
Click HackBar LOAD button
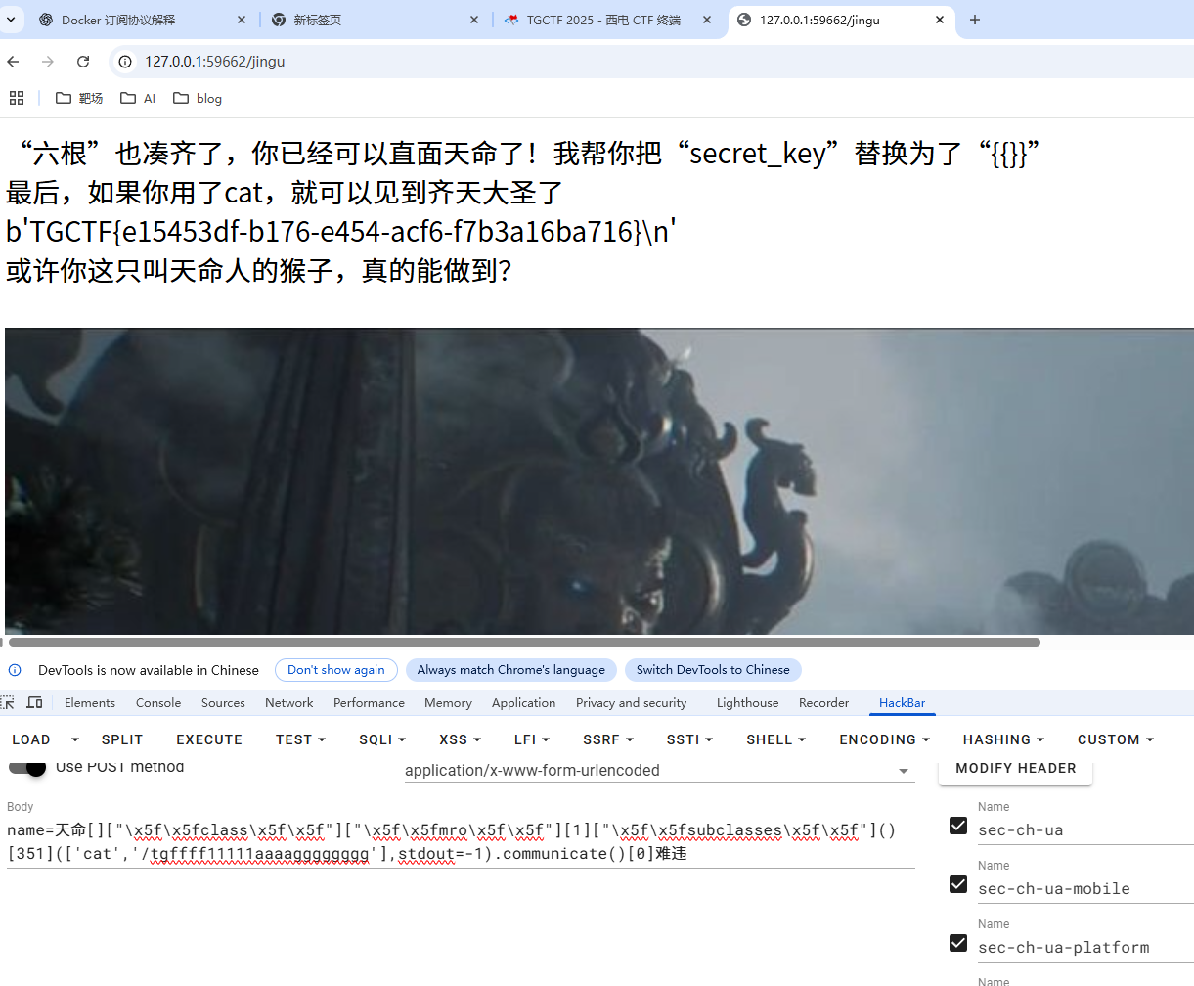(31, 739)
